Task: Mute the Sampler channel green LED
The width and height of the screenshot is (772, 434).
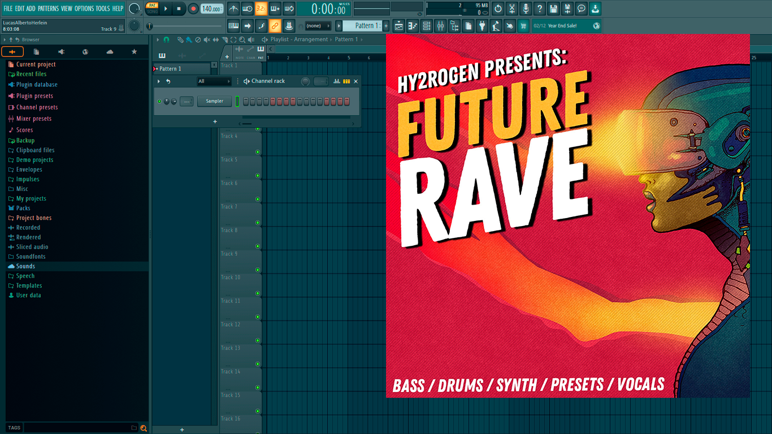Action: point(159,102)
